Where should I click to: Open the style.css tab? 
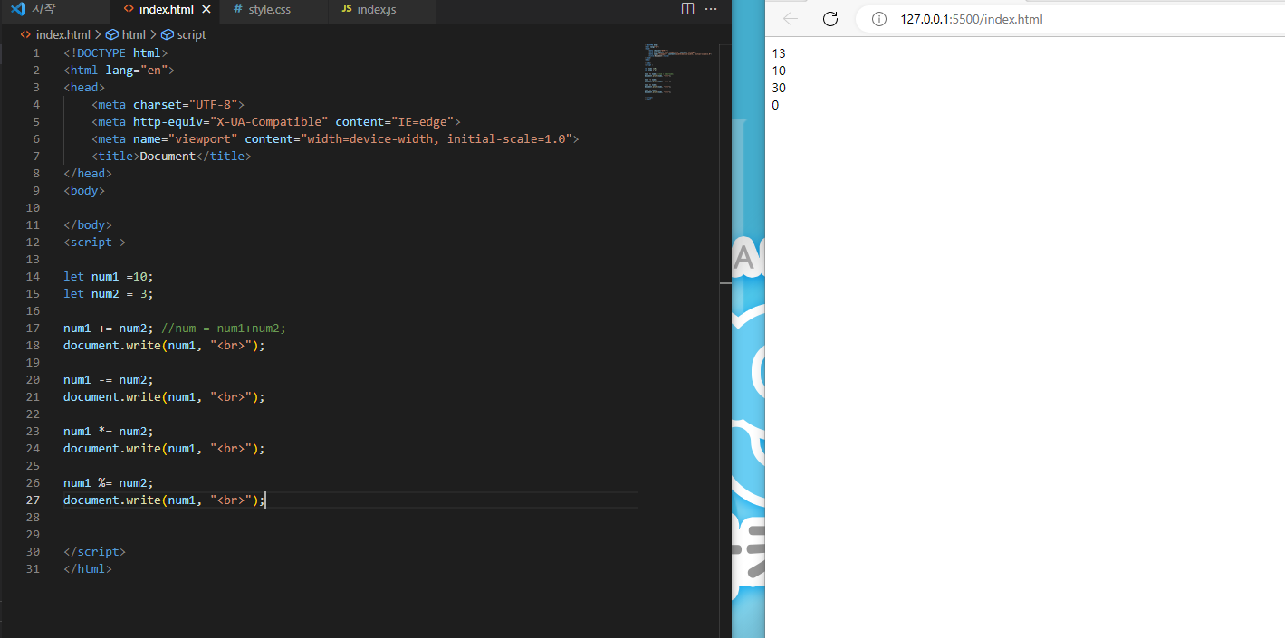[269, 9]
